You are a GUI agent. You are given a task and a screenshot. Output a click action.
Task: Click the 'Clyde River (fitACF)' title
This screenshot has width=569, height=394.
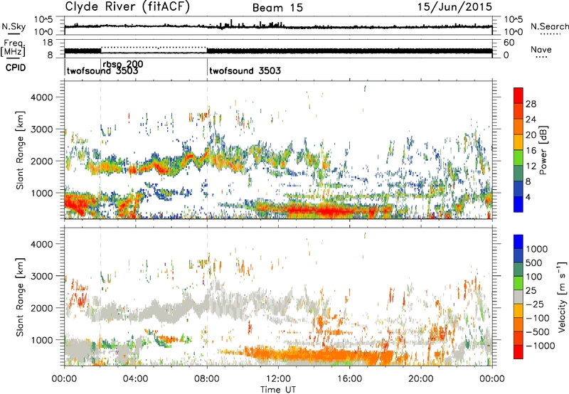(127, 6)
